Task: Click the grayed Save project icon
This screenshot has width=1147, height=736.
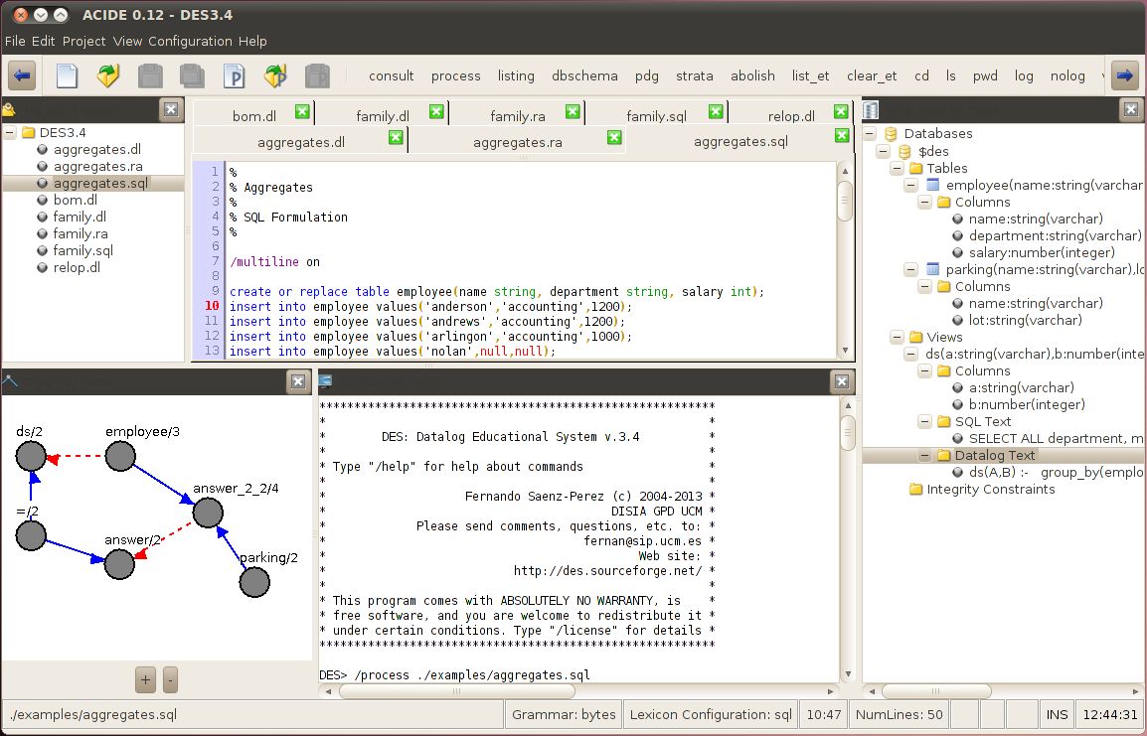Action: pyautogui.click(x=317, y=75)
